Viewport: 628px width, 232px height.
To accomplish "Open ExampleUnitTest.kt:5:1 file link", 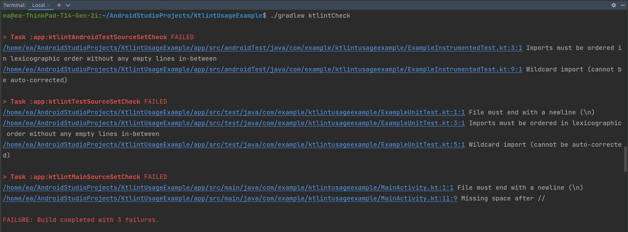I will (x=234, y=145).
